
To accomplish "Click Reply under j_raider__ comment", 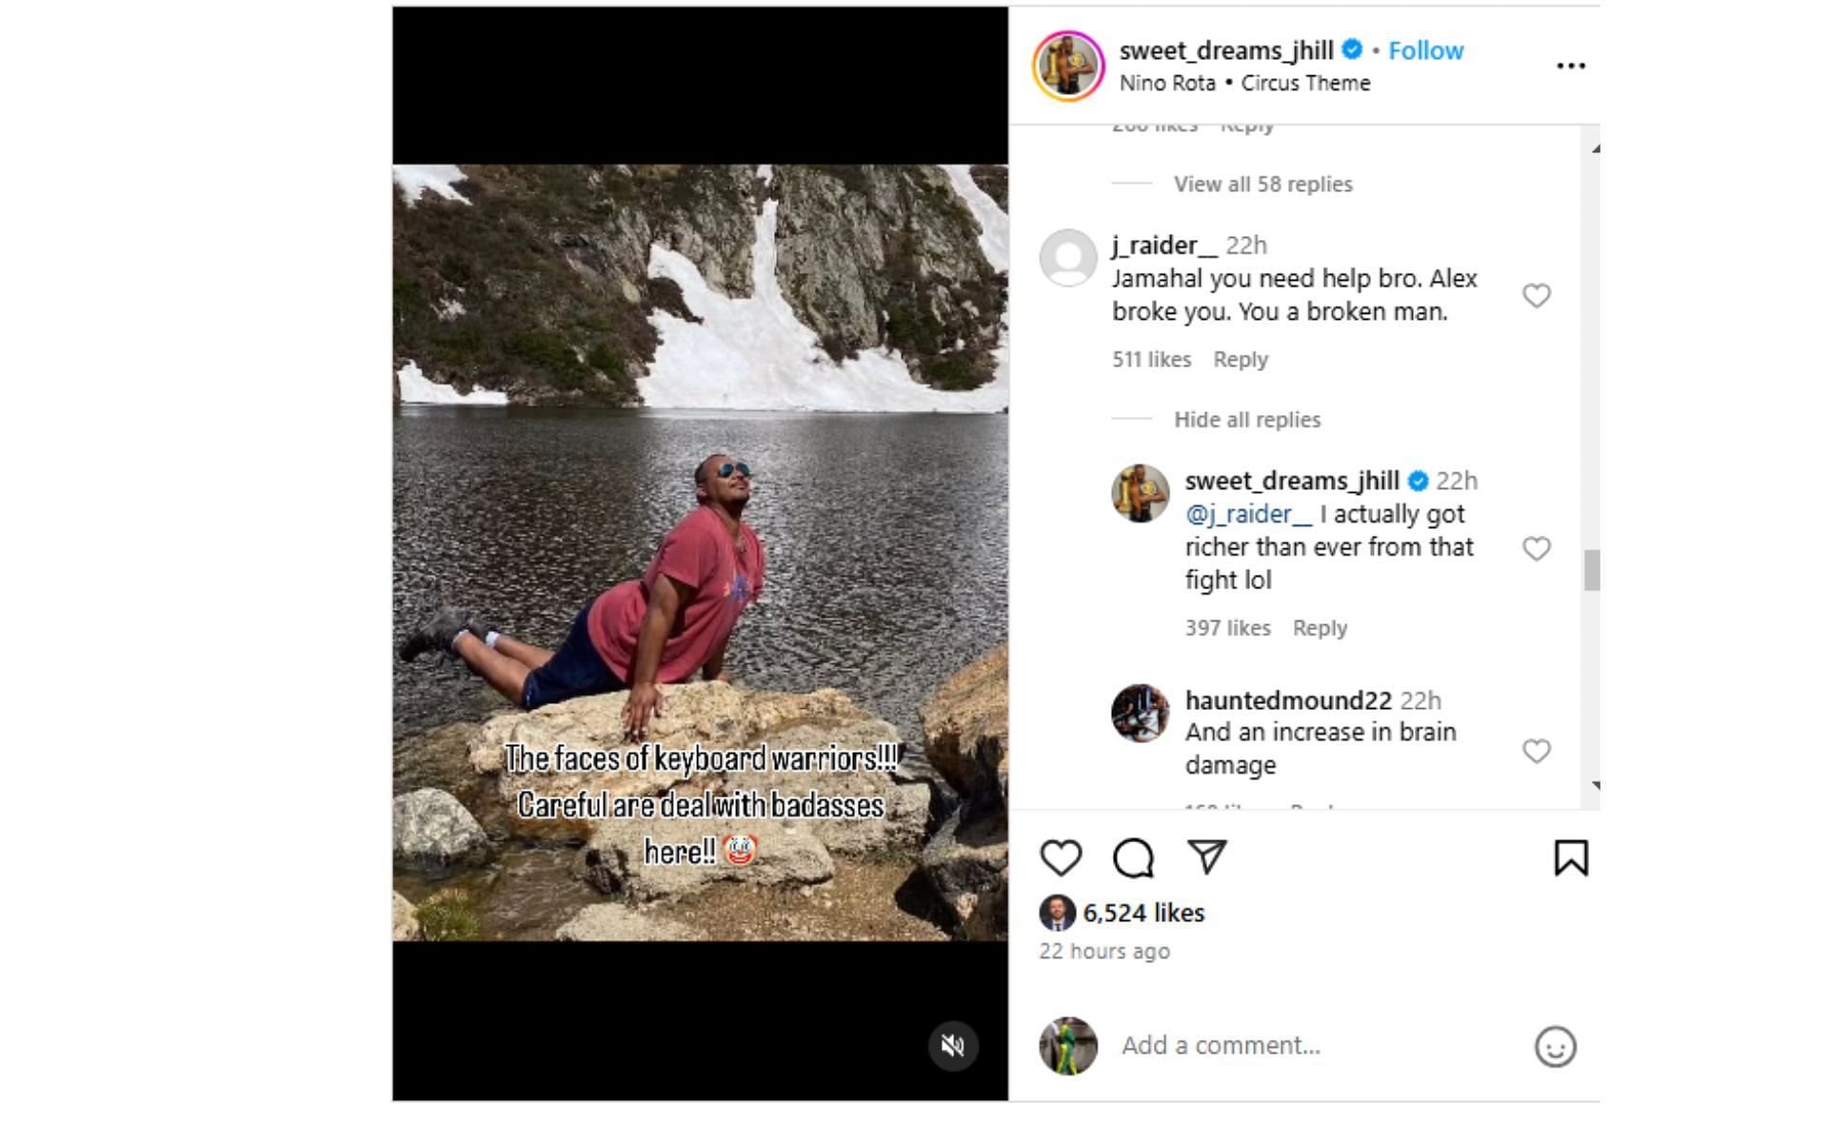I will pos(1241,358).
